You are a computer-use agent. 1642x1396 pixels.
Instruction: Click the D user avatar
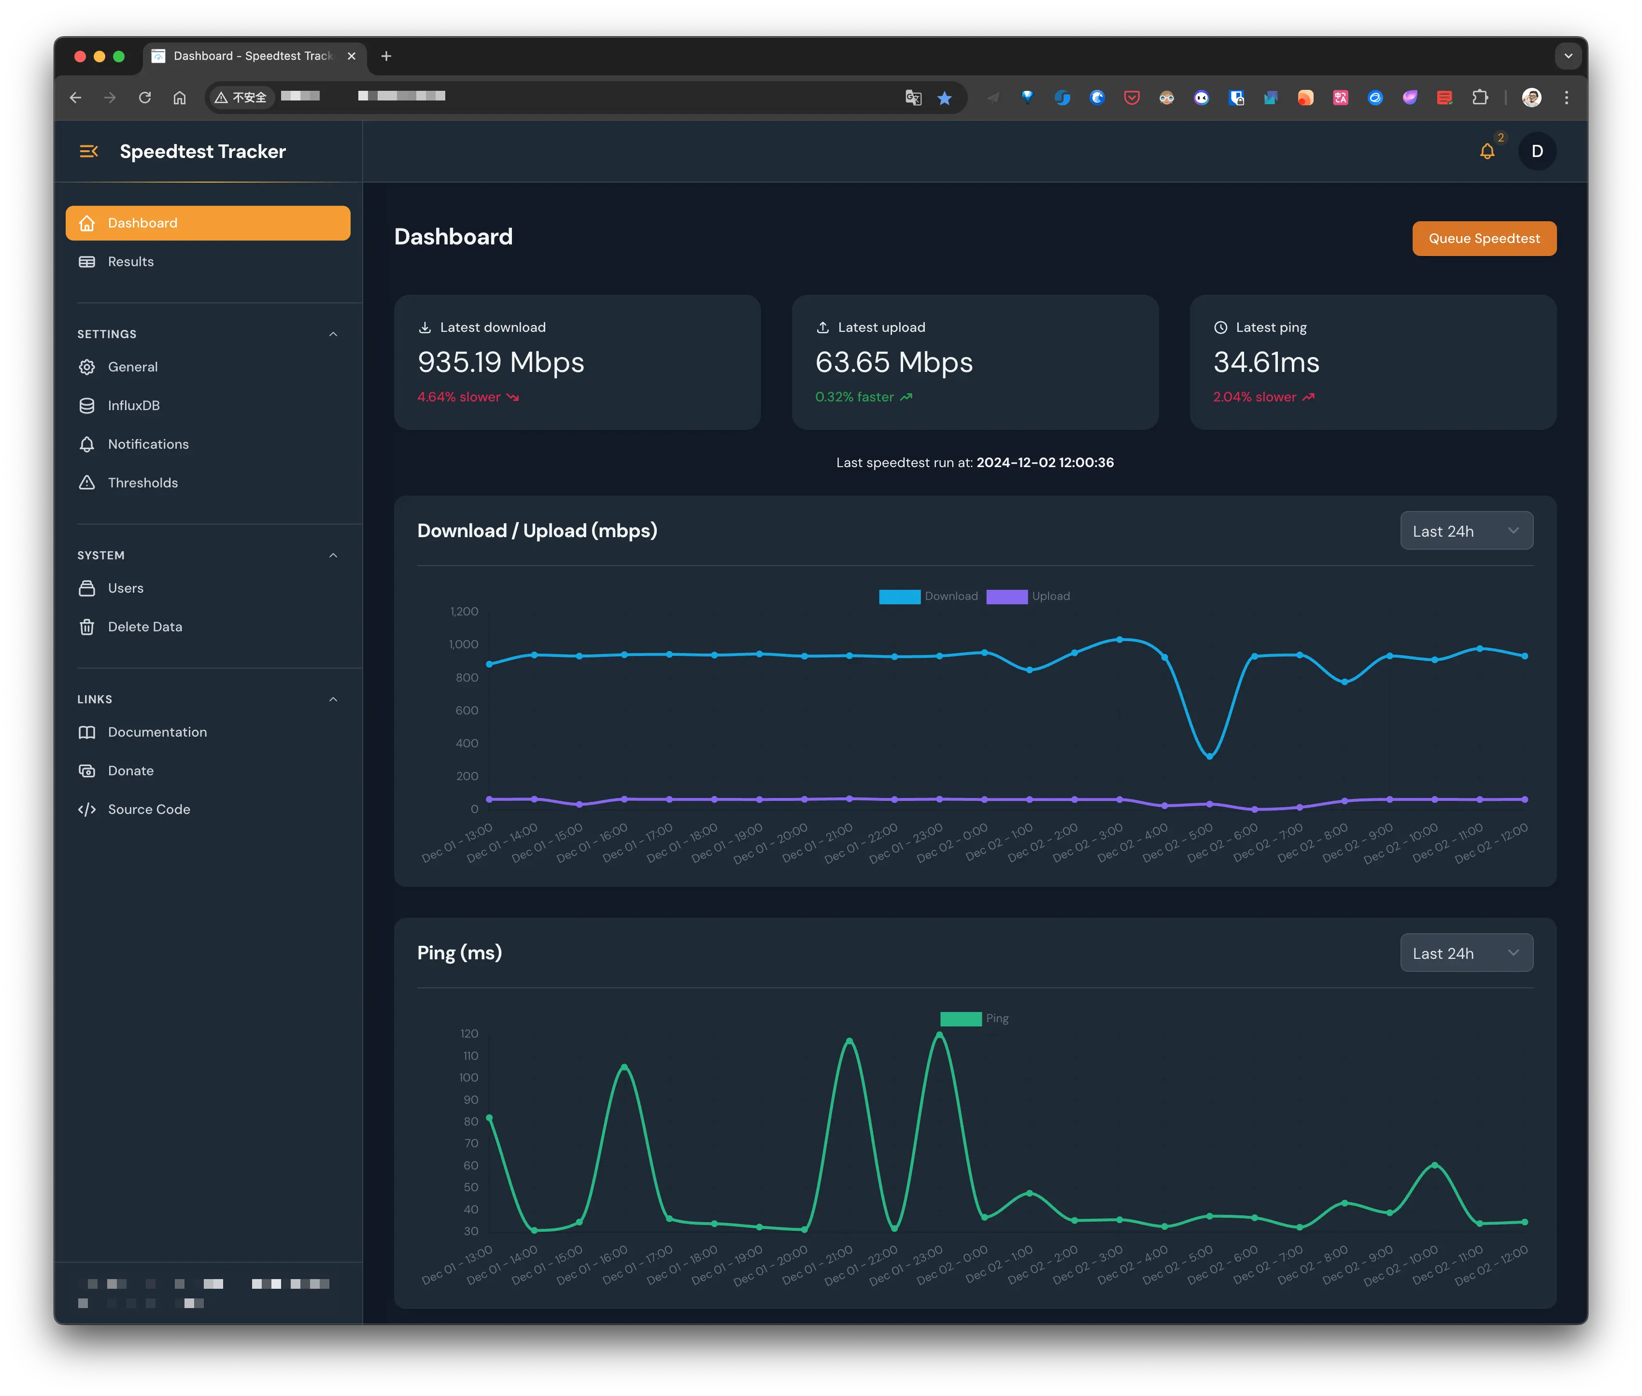[1537, 151]
